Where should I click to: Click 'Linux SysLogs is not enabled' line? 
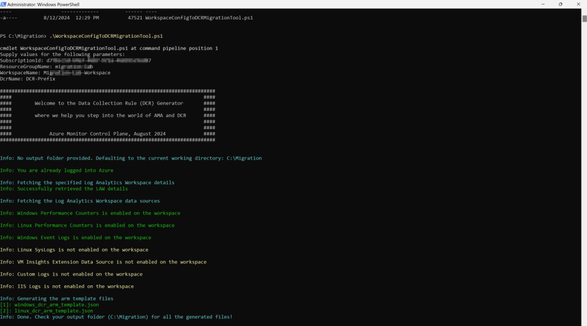[x=74, y=249]
